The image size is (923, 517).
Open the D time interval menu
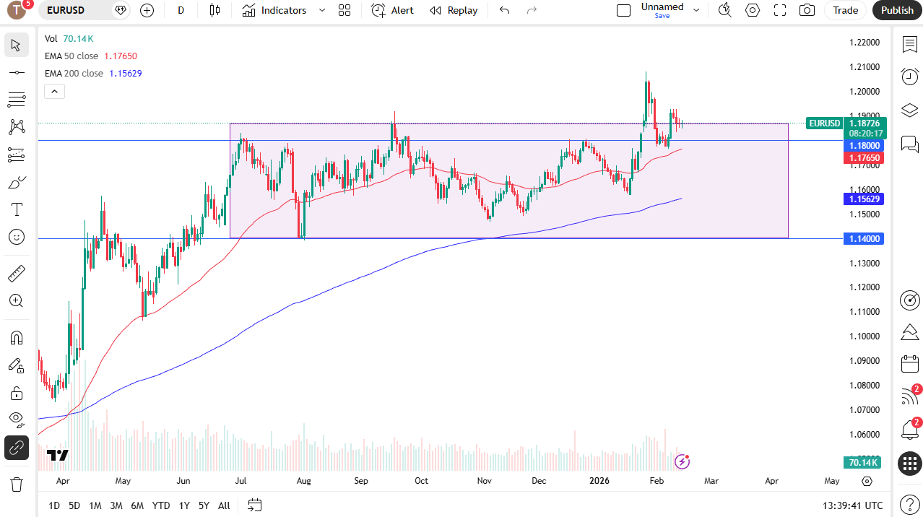pyautogui.click(x=181, y=10)
